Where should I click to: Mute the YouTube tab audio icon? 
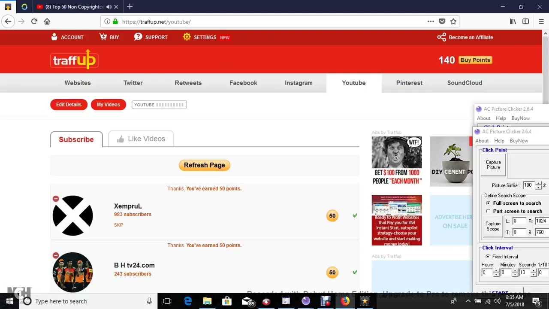click(x=109, y=6)
